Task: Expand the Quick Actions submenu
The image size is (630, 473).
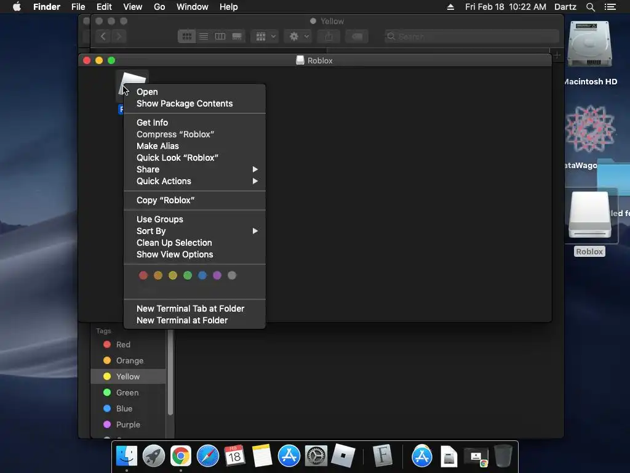Action: coord(195,181)
